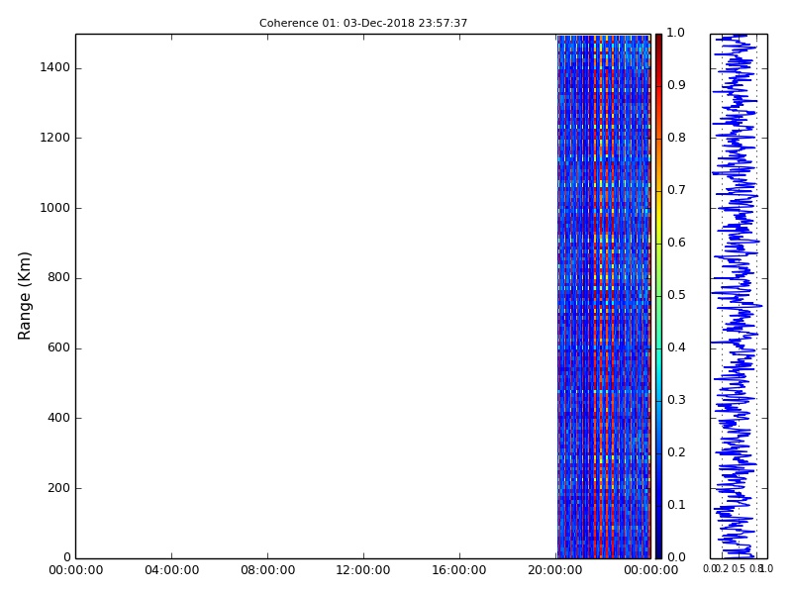Click the plot title 'Coherence 01: 03-Dec-2018 23:57:37'
The height and width of the screenshot is (594, 792).
coord(363,23)
